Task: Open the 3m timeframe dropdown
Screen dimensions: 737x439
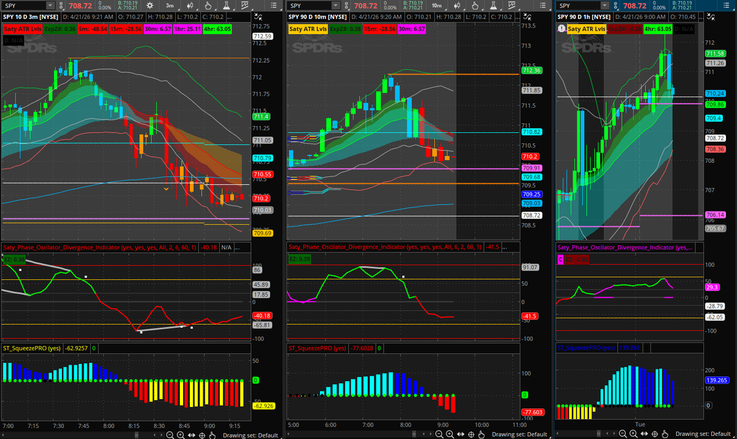Action: click(170, 5)
